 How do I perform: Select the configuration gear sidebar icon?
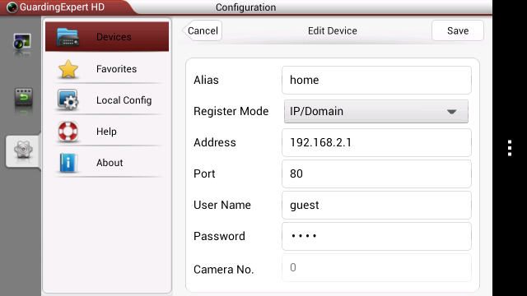click(x=23, y=150)
